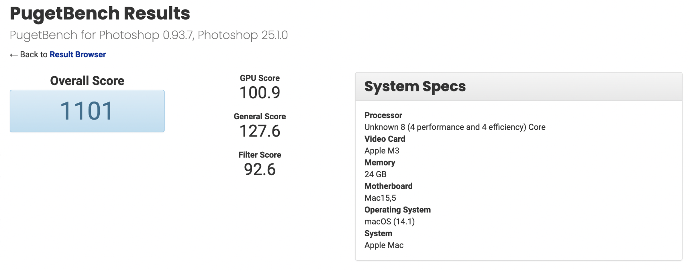
Task: Click the GPU Score label
Action: tap(260, 78)
